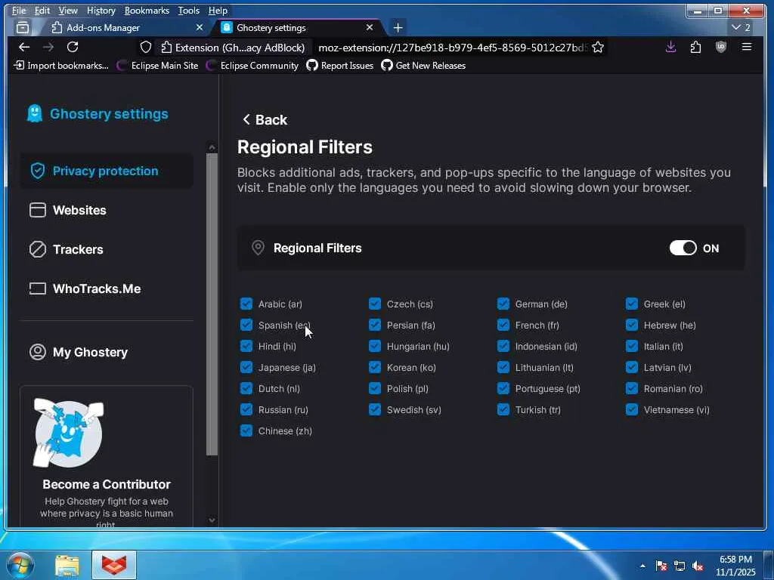Uncheck the Turkish (tr) checkbox
The width and height of the screenshot is (774, 580).
click(x=503, y=410)
